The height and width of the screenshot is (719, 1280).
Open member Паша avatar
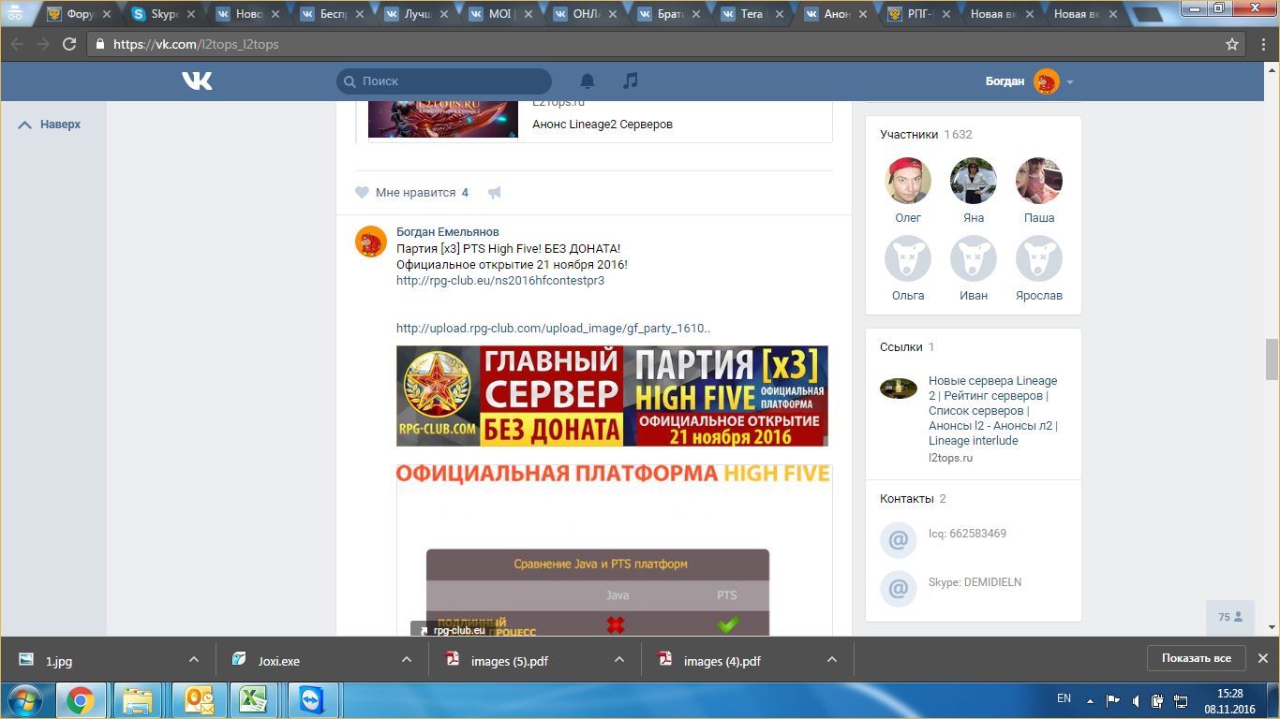(x=1039, y=181)
